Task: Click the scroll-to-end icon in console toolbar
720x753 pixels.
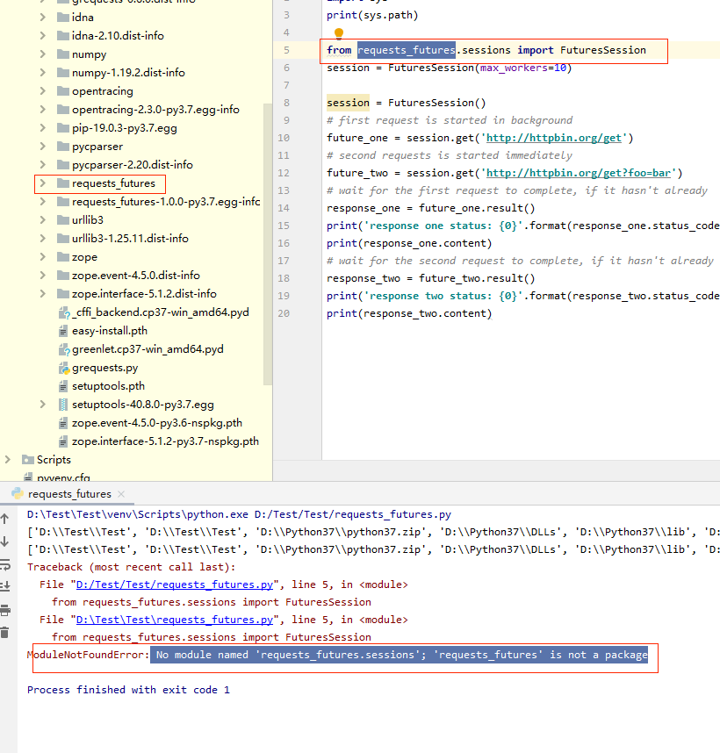Action: pyautogui.click(x=7, y=584)
